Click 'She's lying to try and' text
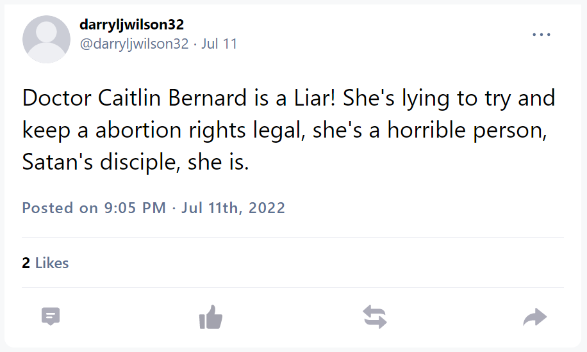Image resolution: width=587 pixels, height=352 pixels. (449, 99)
